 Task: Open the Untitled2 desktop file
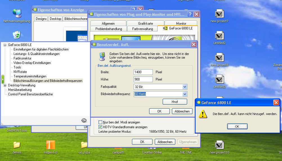219,36
